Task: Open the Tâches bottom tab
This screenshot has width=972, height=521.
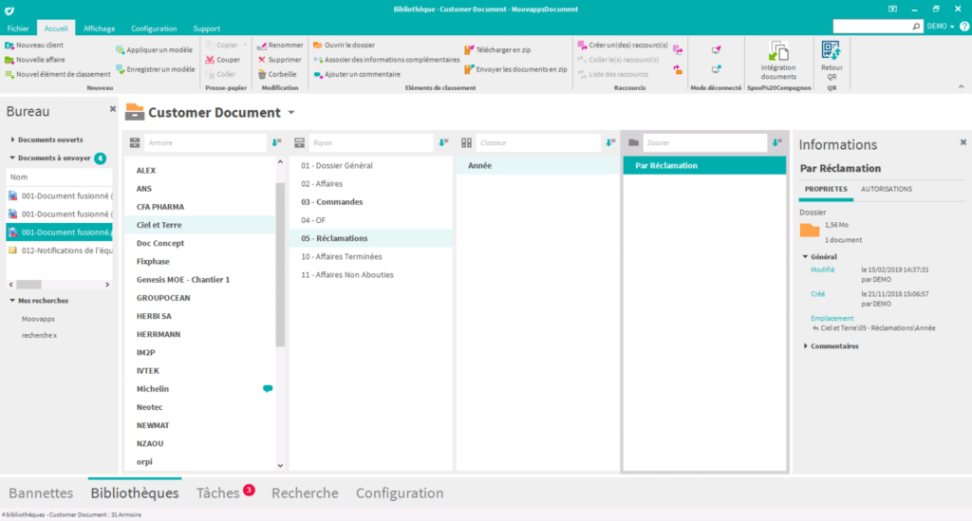Action: pyautogui.click(x=217, y=493)
